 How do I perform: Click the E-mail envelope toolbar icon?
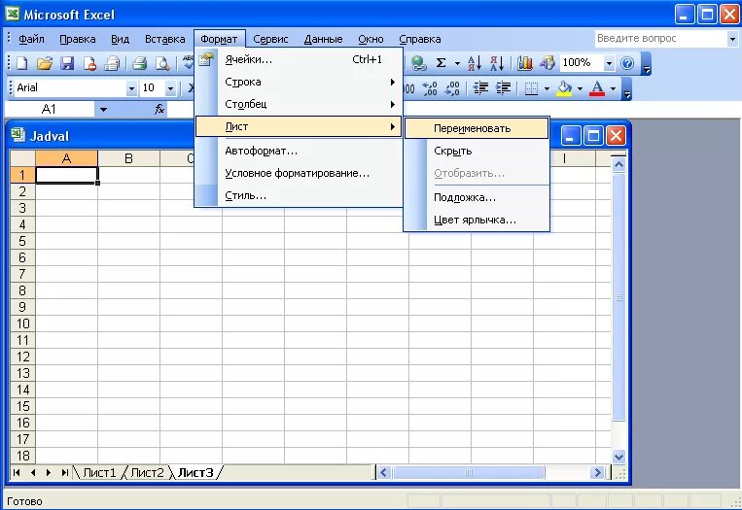click(x=112, y=63)
